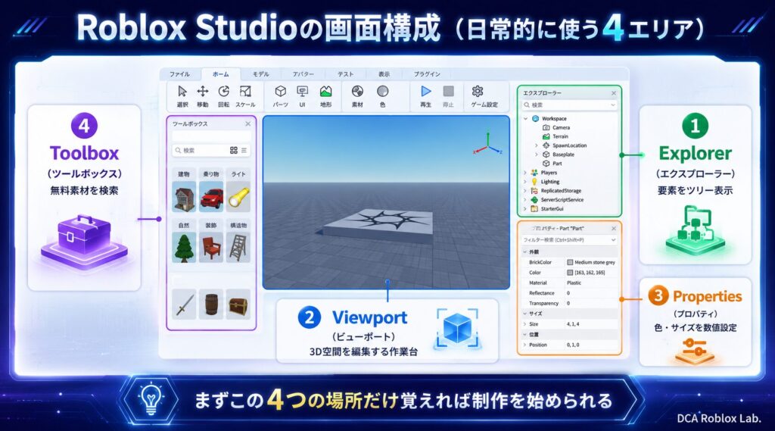Switch to the ホーム tab
Viewport: 775px width, 431px height.
coord(220,74)
